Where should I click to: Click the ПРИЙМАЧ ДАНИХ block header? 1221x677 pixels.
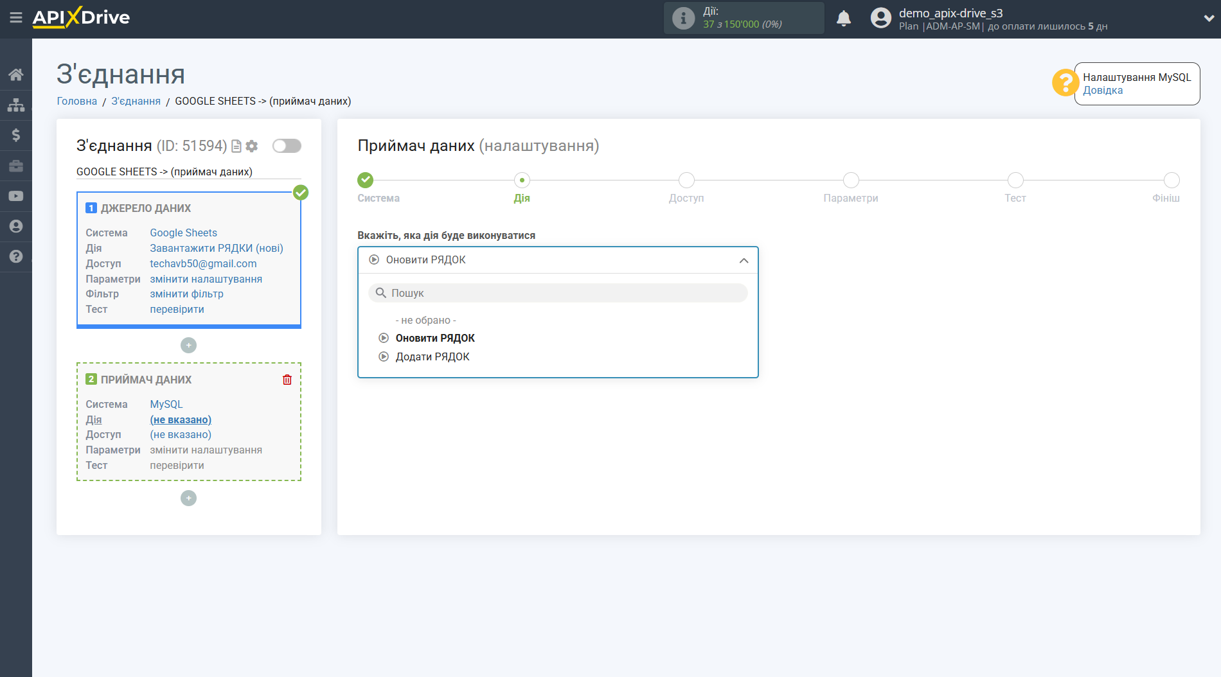[x=146, y=380]
